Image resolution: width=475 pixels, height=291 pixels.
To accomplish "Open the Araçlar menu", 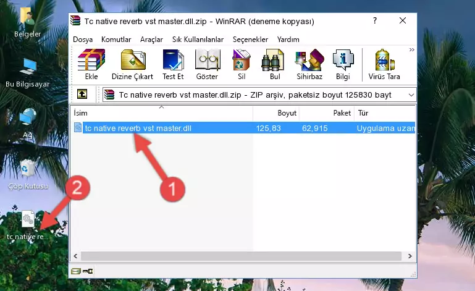I will (151, 40).
